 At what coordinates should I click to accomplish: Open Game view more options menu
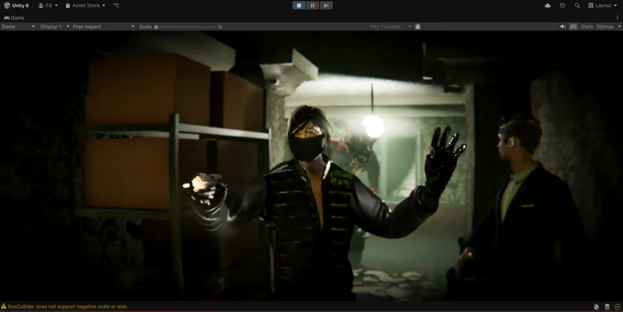pos(617,18)
